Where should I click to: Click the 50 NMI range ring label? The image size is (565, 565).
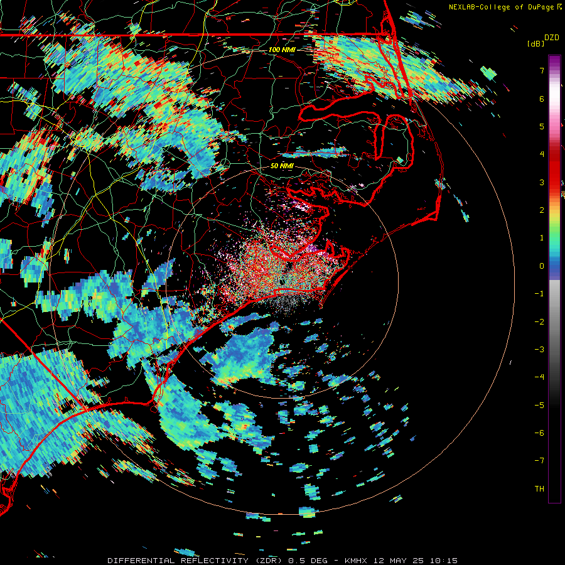pos(282,166)
